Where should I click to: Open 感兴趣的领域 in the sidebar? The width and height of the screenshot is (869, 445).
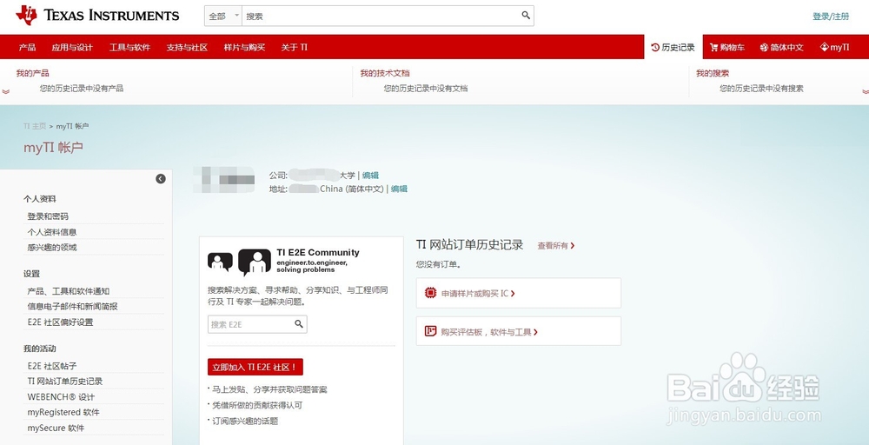52,247
